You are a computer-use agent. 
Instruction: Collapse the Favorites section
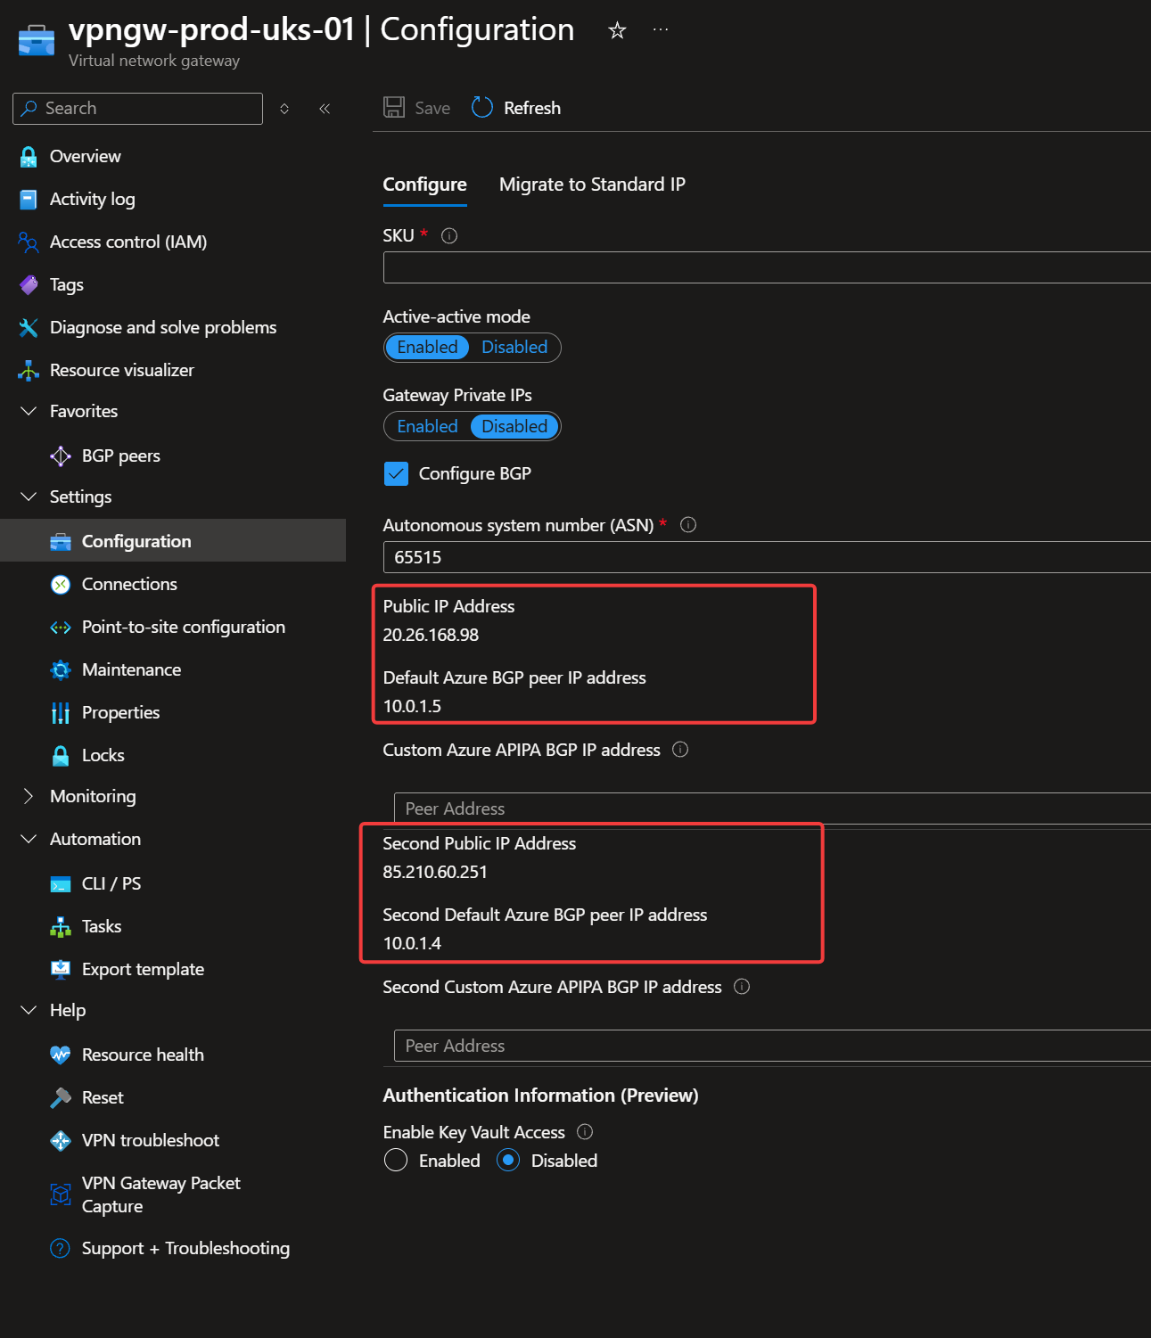click(x=29, y=411)
